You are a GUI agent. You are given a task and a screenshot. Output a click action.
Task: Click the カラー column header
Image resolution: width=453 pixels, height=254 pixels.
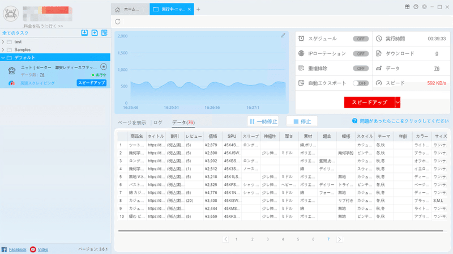422,136
